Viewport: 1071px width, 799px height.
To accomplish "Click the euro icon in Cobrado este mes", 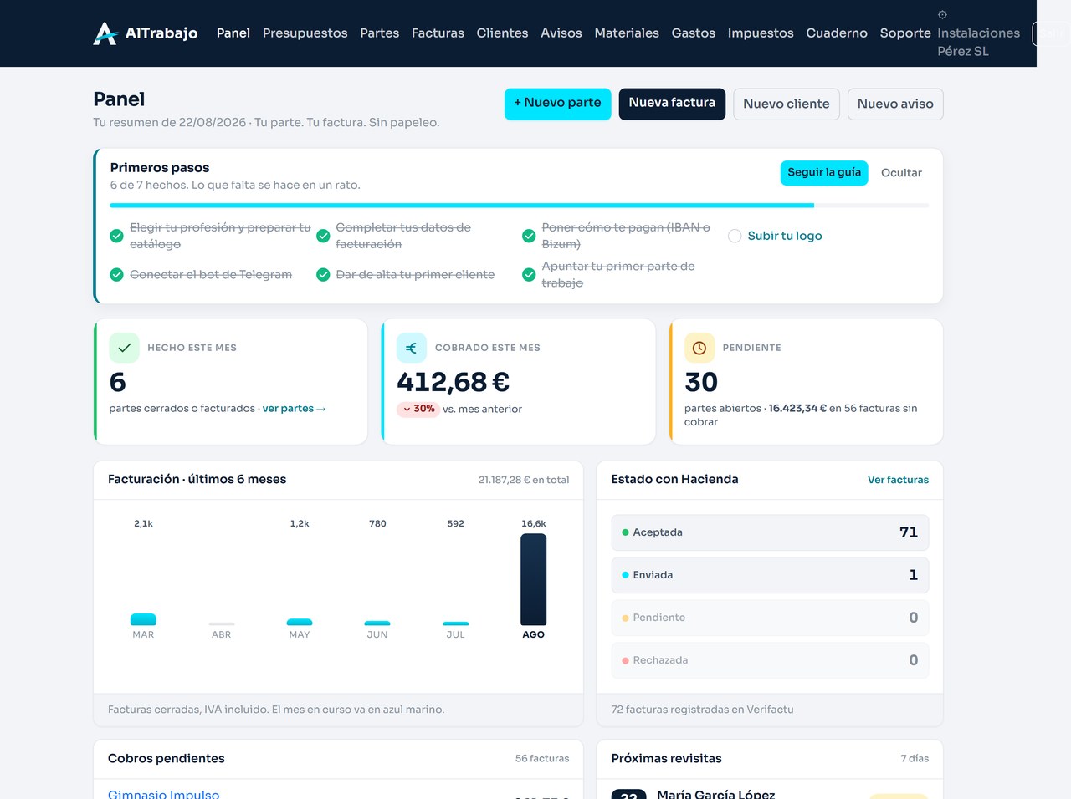I will pyautogui.click(x=412, y=348).
